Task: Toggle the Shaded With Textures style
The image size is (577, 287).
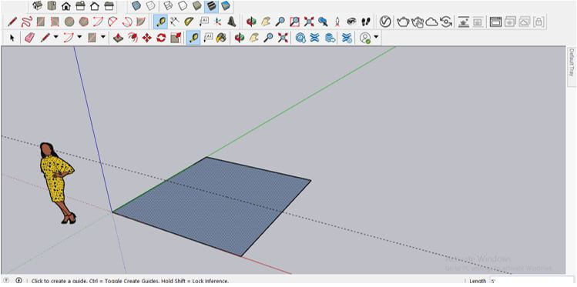Action: pyautogui.click(x=212, y=5)
